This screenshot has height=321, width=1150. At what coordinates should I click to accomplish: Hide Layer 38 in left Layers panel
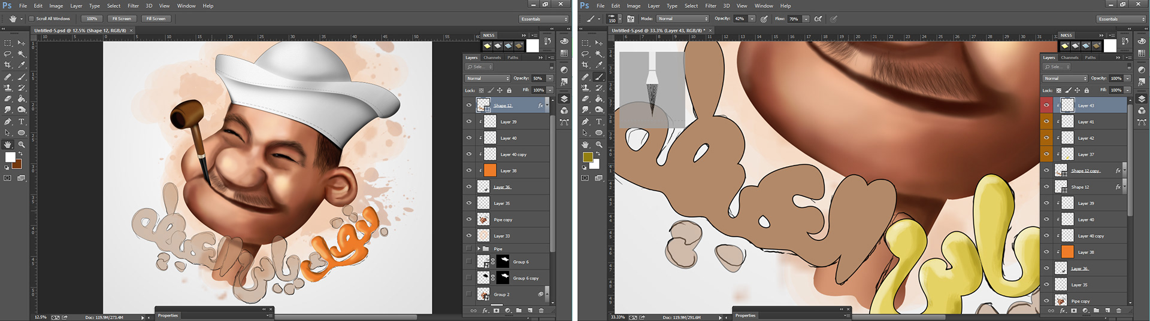pyautogui.click(x=469, y=170)
